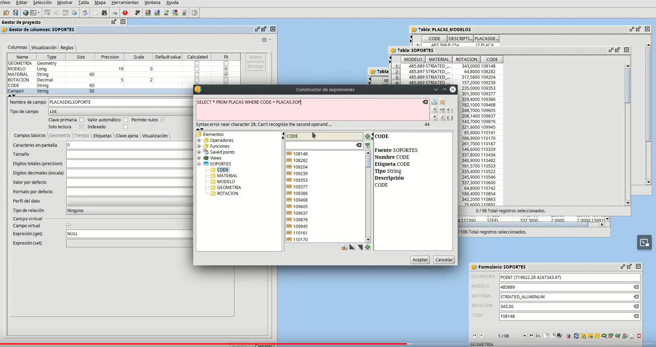Click the red exclamation error icon
Viewport: 656px width, 347px height.
125,13
